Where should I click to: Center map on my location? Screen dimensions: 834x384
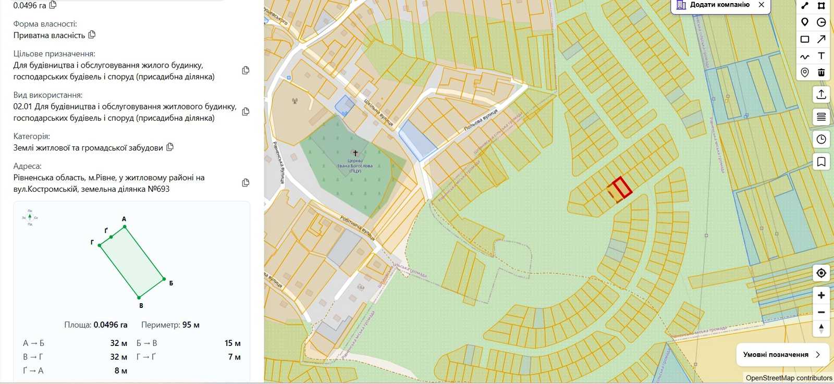821,273
